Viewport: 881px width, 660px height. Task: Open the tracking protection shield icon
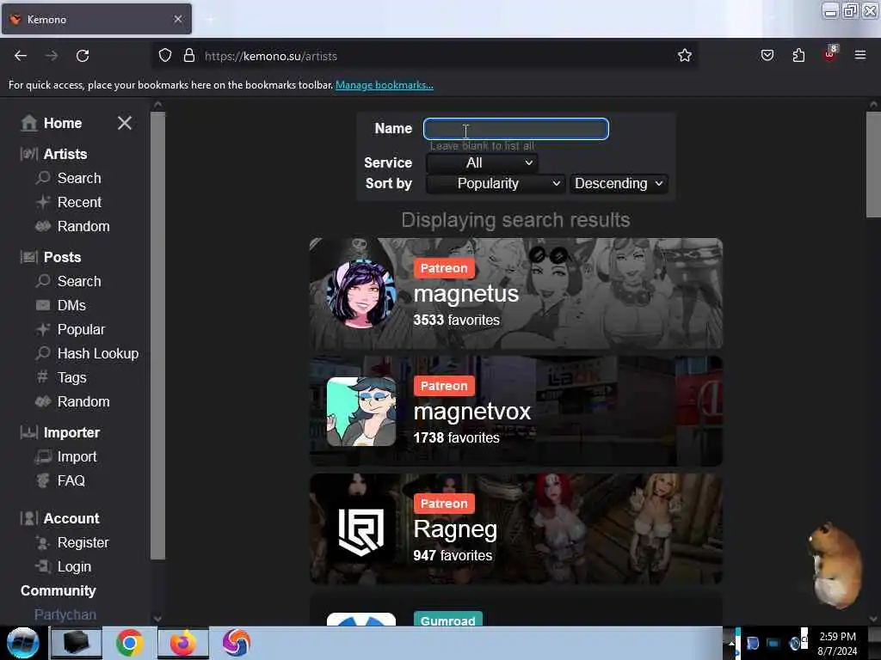click(164, 56)
